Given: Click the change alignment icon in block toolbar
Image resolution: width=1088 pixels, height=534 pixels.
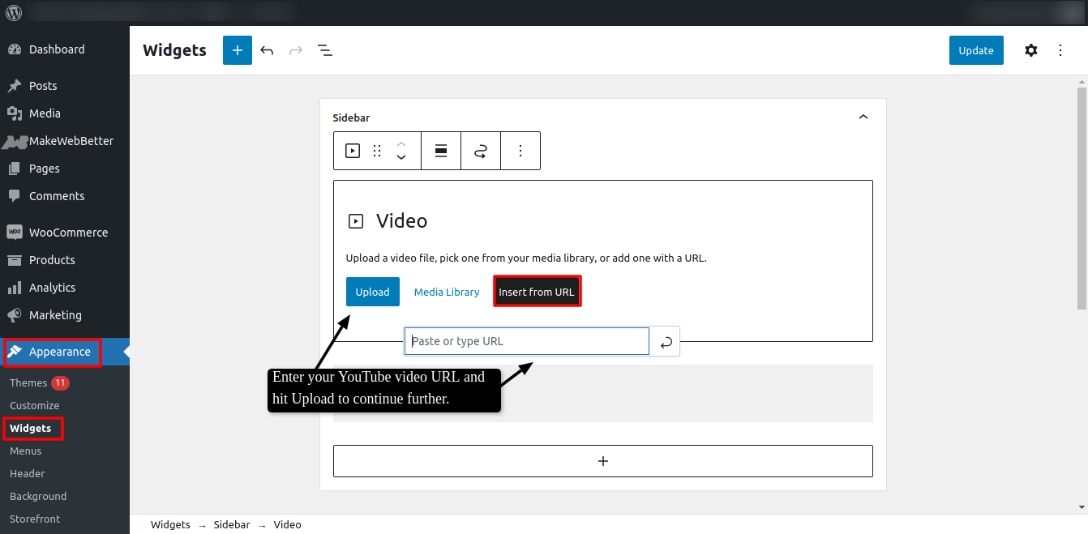Looking at the screenshot, I should [x=440, y=151].
